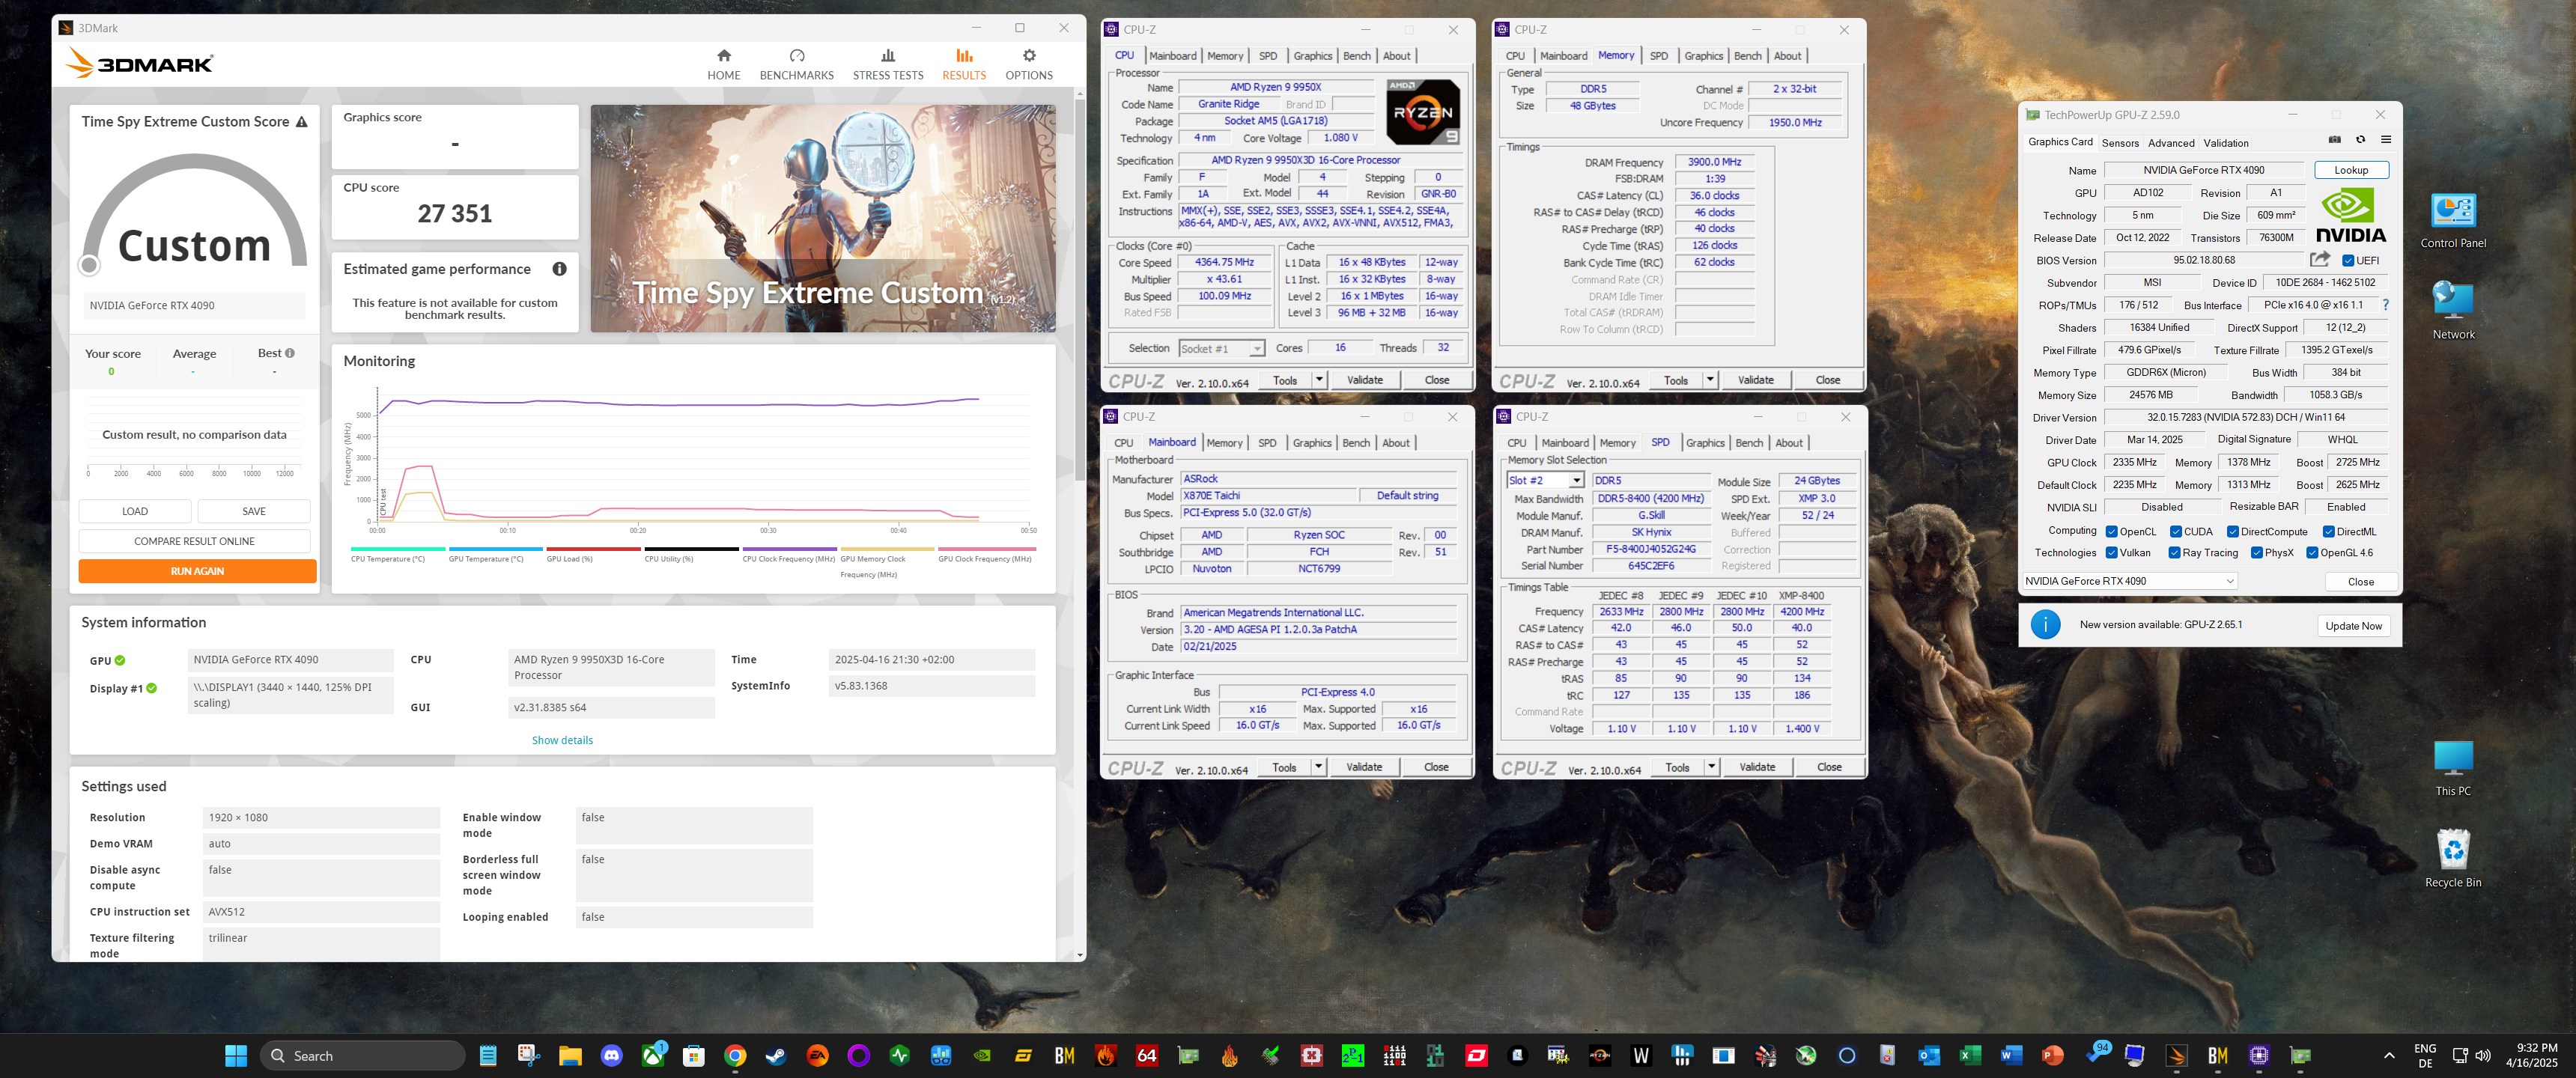Expand Tools dropdown arrow in CPU-Z CPU window

tap(1319, 380)
